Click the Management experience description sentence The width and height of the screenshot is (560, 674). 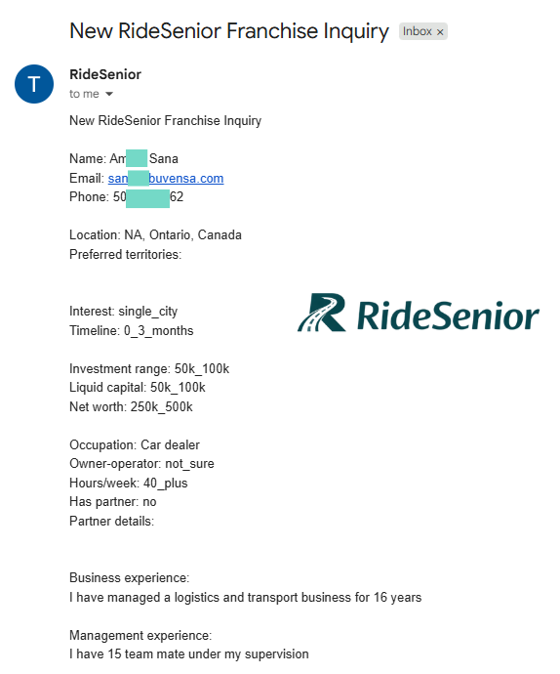(189, 654)
